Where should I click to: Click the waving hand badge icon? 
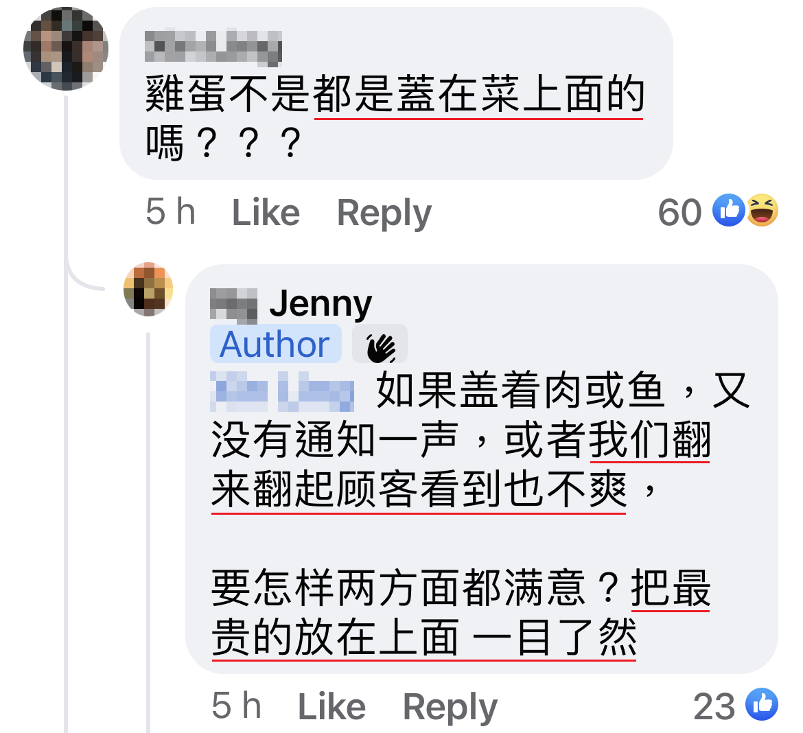pos(380,345)
